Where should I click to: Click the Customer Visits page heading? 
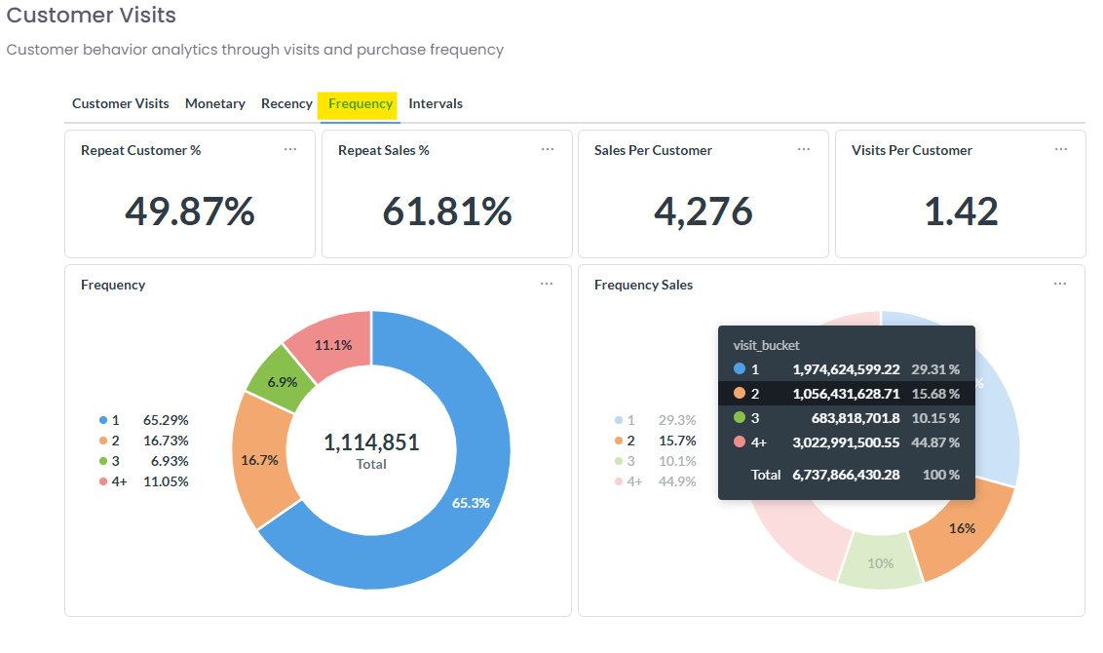click(92, 15)
